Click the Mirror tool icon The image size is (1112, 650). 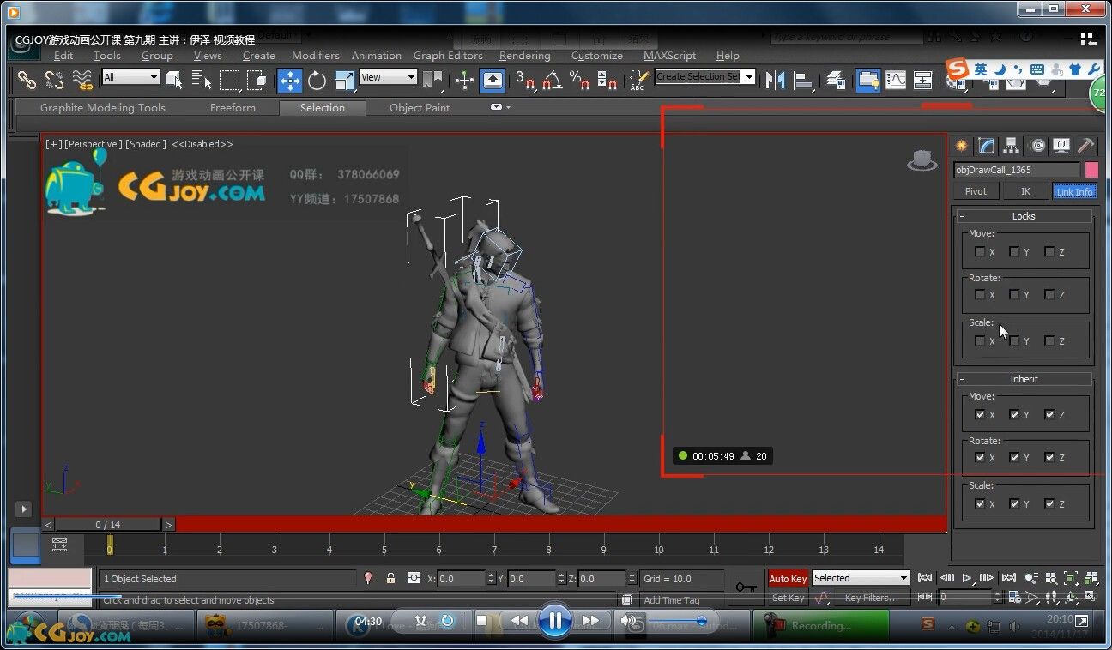point(776,80)
